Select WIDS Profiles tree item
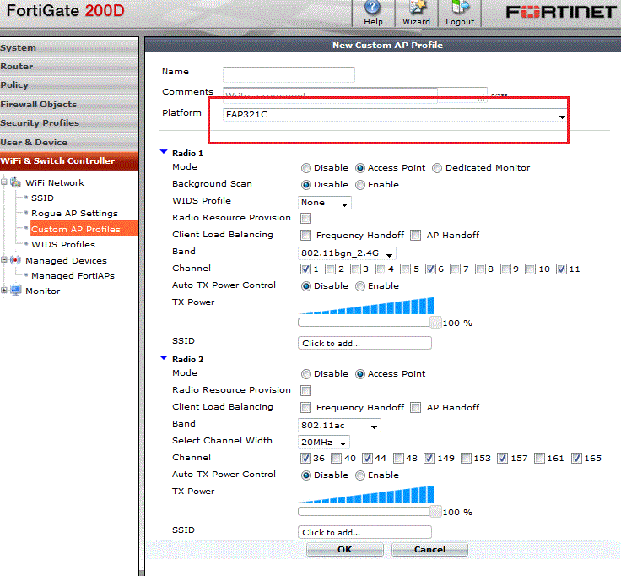Image resolution: width=621 pixels, height=576 pixels. tap(63, 245)
